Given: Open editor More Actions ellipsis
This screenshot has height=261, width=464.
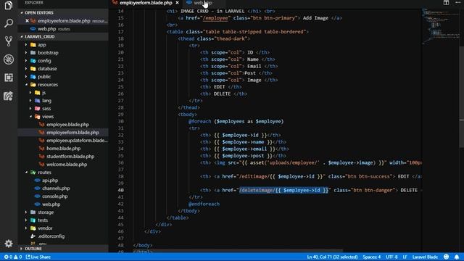Looking at the screenshot, I should click(457, 3).
